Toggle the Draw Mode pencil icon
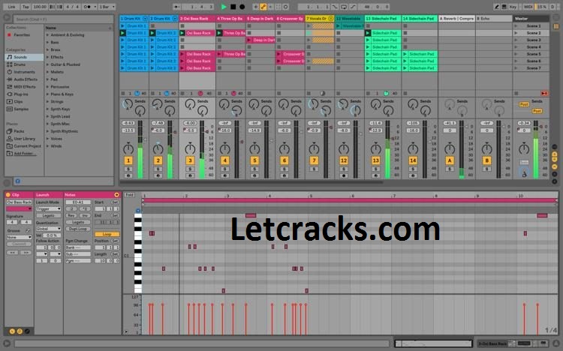Image resolution: width=563 pixels, height=351 pixels. click(x=497, y=7)
